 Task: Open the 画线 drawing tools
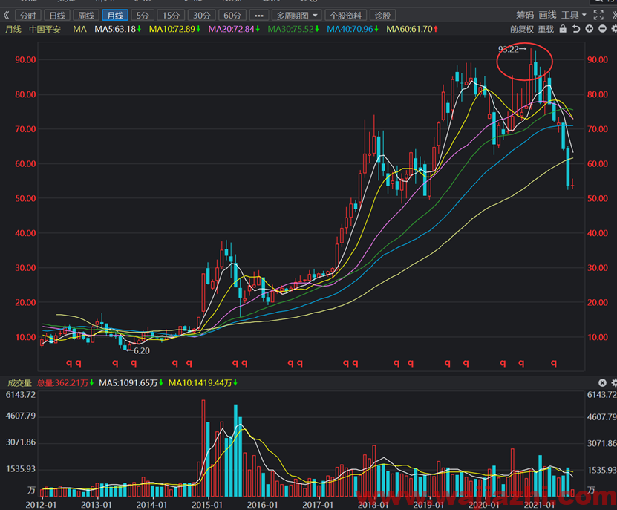[547, 15]
